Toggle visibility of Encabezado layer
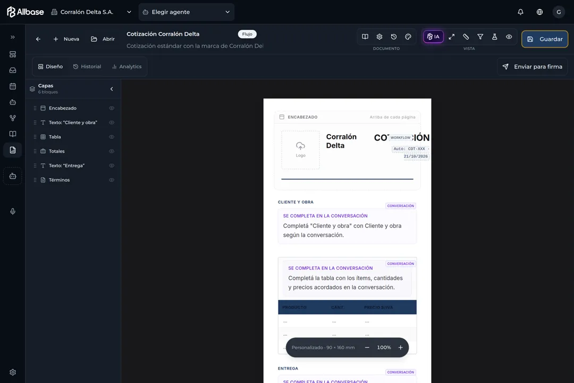 112,108
